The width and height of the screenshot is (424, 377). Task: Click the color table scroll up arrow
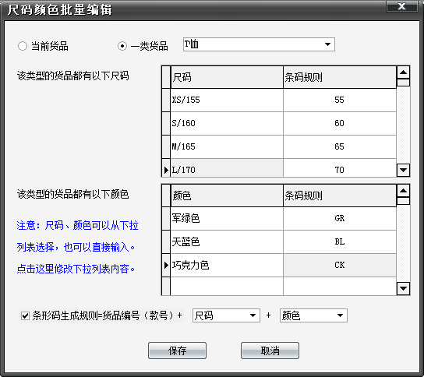click(x=403, y=191)
